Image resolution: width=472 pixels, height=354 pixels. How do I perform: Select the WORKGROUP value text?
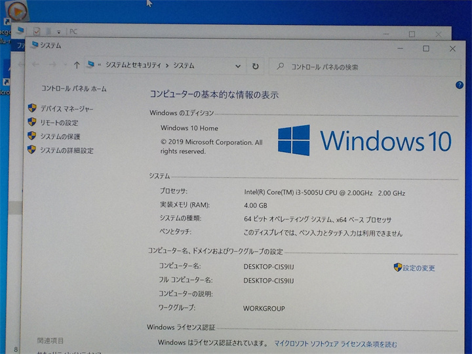(264, 308)
